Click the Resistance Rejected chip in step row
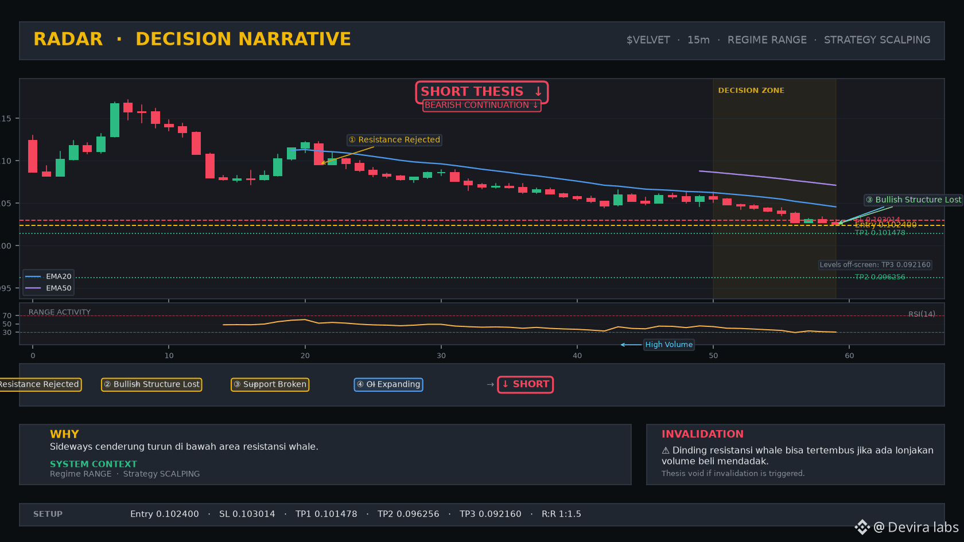964x542 pixels. coord(40,384)
